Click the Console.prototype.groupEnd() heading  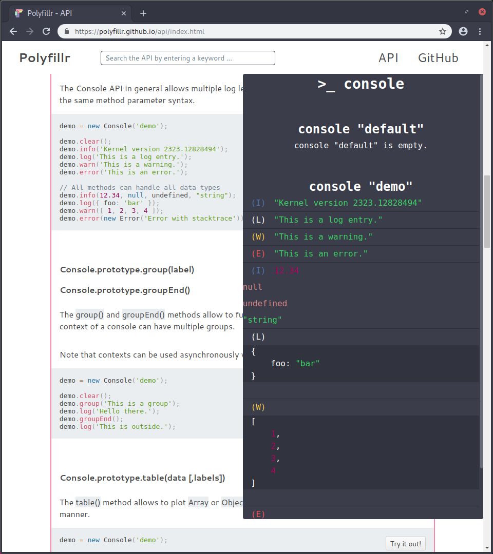click(x=125, y=290)
